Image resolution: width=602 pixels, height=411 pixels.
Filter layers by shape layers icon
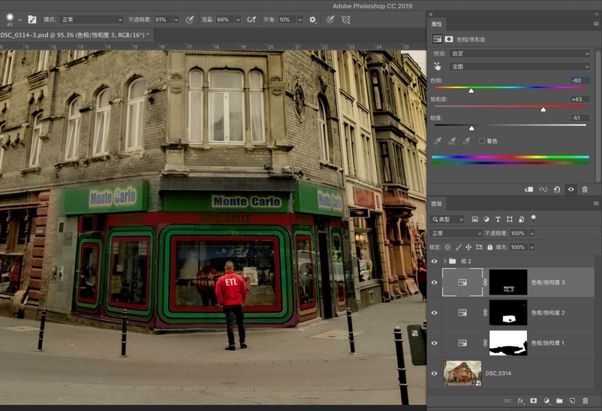point(509,219)
